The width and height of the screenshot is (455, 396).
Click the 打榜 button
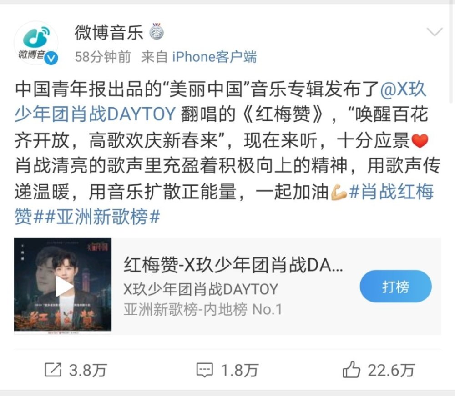pos(395,286)
